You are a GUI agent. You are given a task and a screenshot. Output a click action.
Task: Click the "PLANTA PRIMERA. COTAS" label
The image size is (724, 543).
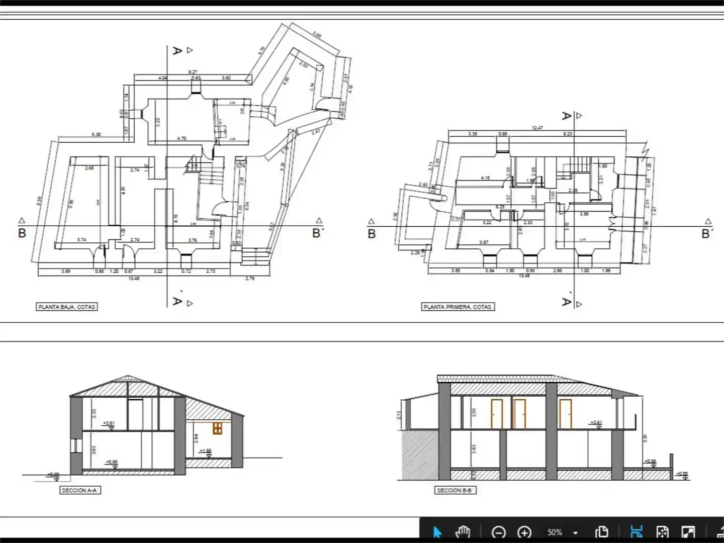coord(458,307)
